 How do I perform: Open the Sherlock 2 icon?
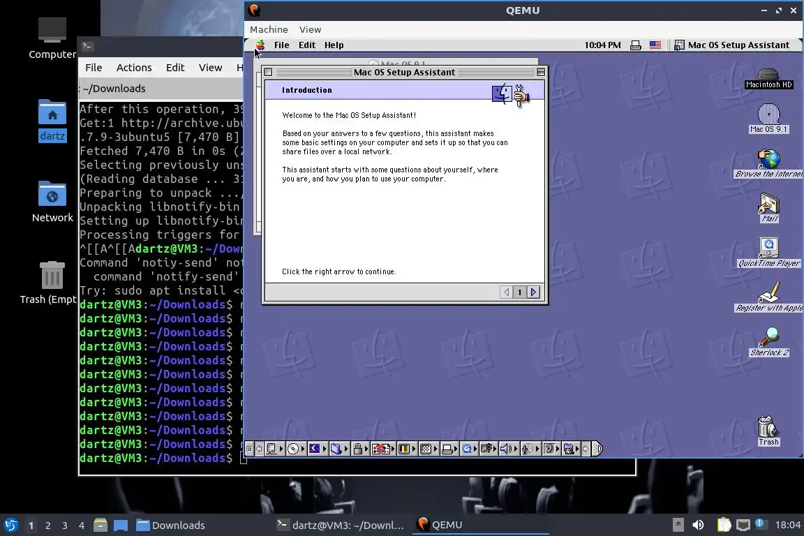point(768,341)
